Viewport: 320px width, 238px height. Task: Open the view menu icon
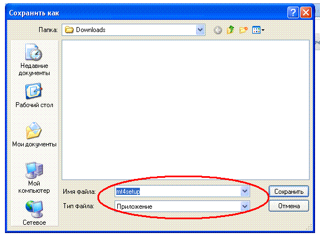tap(258, 30)
